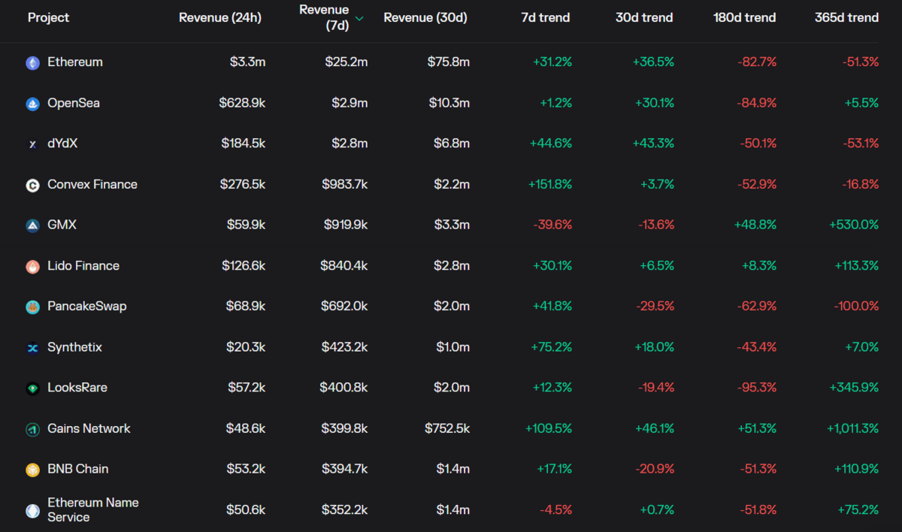Viewport: 902px width, 532px height.
Task: Select Ethereum Name Service's -4.5% 7d trend
Action: pyautogui.click(x=556, y=509)
